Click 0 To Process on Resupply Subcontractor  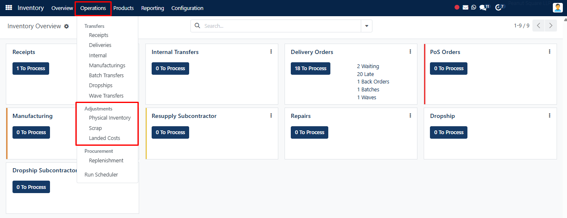pyautogui.click(x=170, y=132)
